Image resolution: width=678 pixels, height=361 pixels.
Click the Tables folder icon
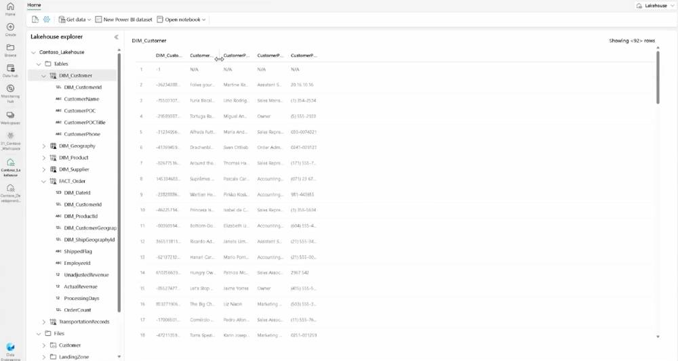tap(48, 64)
